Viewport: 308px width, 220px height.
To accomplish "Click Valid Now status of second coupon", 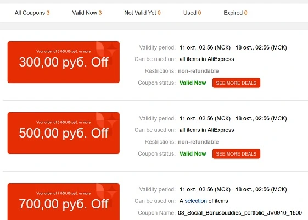I will [x=193, y=153].
